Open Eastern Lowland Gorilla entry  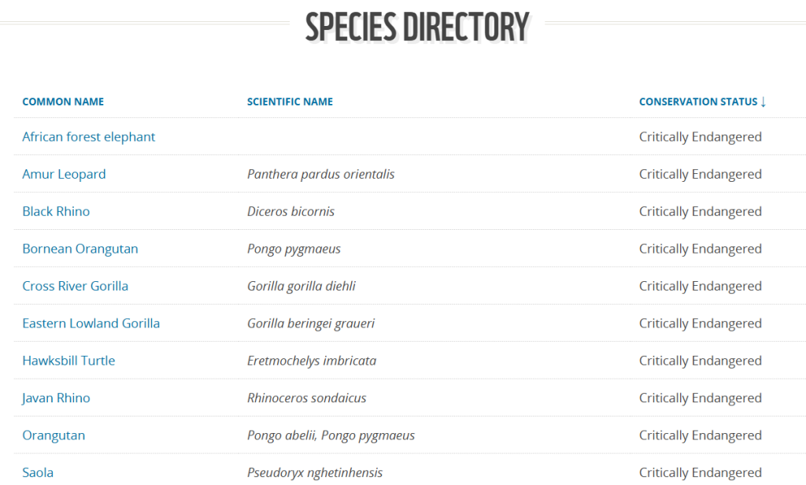tap(91, 324)
